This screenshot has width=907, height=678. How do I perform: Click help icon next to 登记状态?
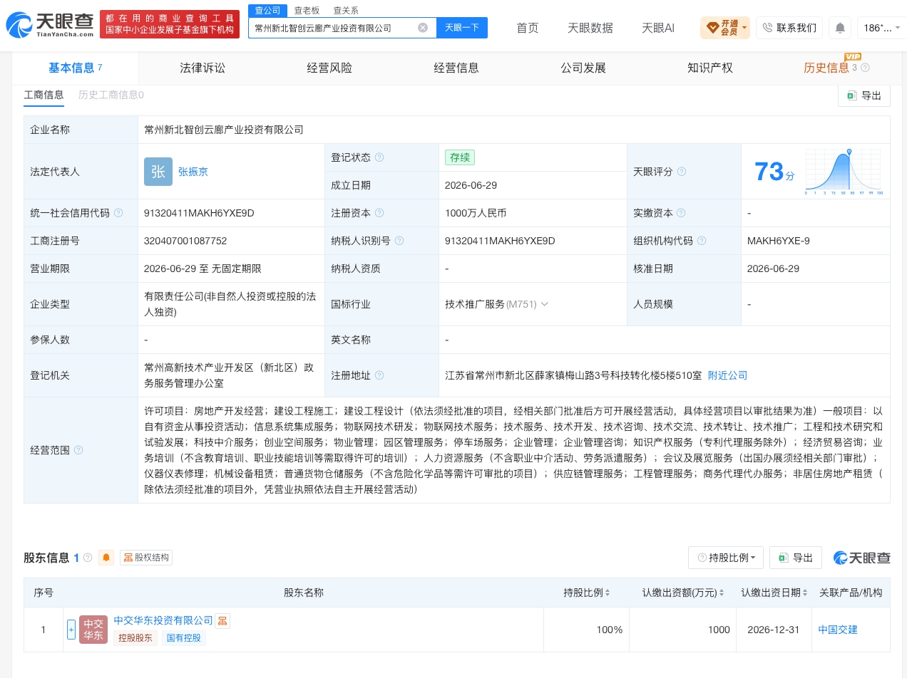click(379, 157)
